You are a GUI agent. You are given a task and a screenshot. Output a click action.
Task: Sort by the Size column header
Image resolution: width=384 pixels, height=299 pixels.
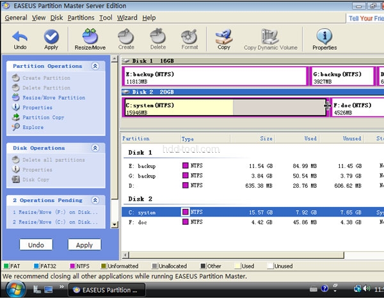[x=253, y=139]
